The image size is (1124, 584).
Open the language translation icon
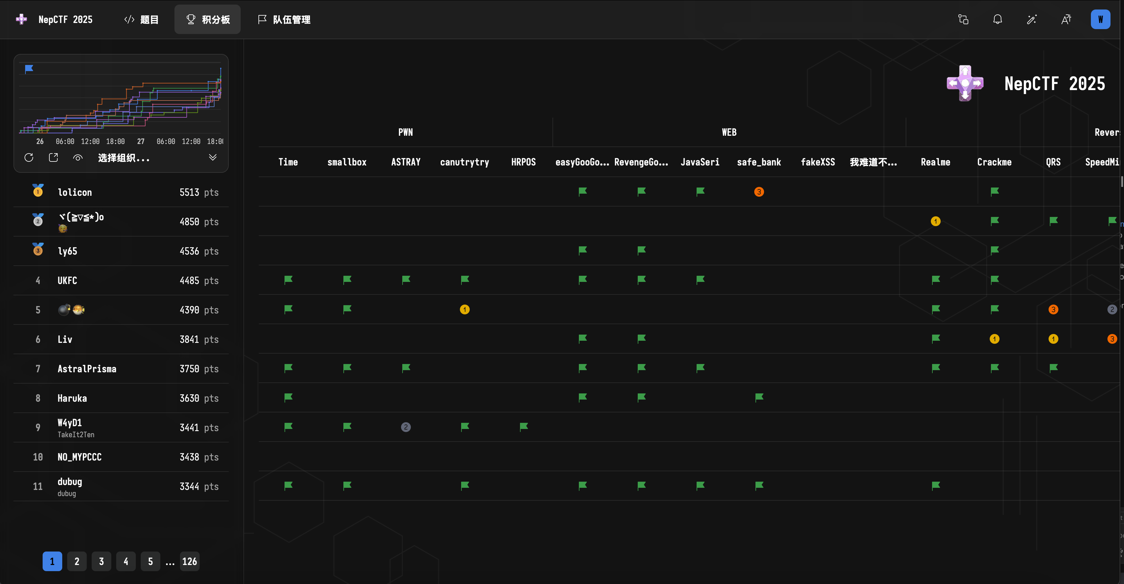click(x=1066, y=19)
